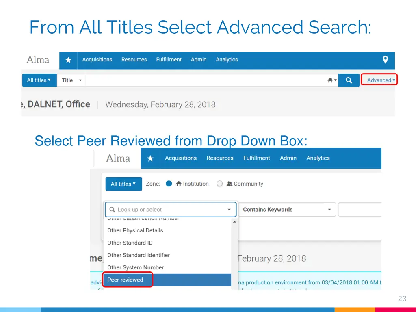This screenshot has width=416, height=312.
Task: Click the DALNET, Office text
Action: tap(58, 104)
